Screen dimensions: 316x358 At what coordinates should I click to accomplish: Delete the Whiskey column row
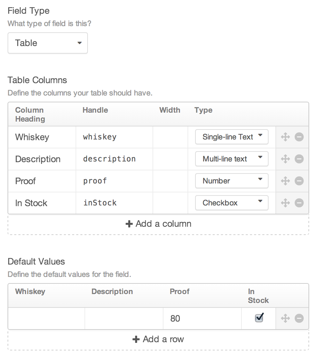(299, 137)
